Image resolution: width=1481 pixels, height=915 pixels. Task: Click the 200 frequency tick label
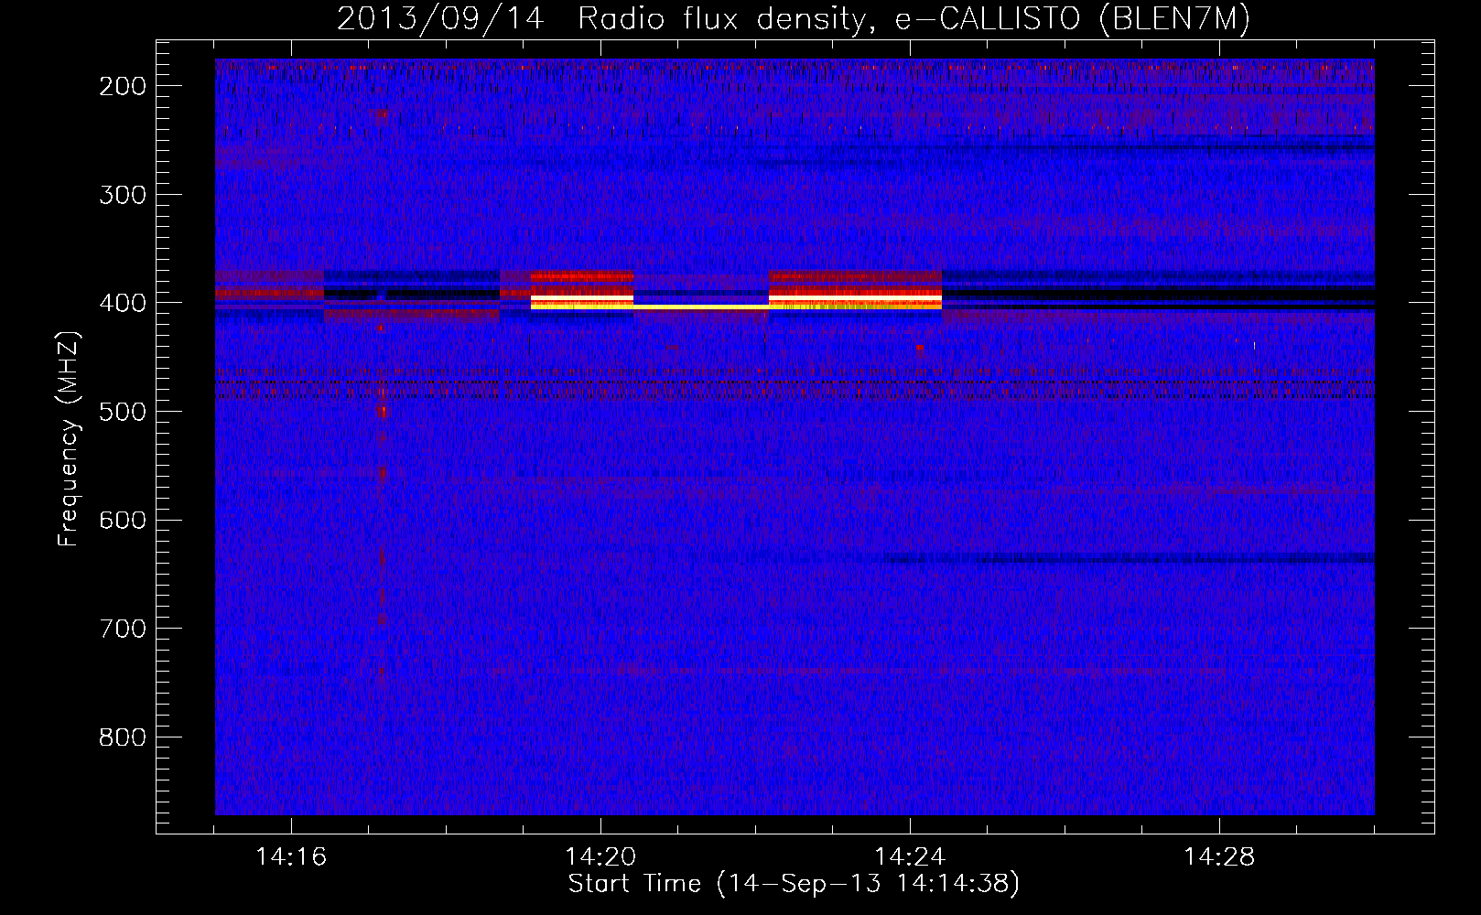coord(122,86)
